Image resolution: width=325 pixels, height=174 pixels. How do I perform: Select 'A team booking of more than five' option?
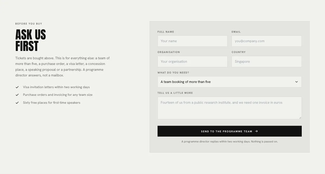tap(186, 82)
